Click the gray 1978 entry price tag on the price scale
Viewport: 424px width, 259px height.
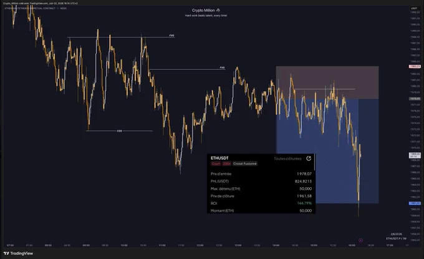[415, 99]
